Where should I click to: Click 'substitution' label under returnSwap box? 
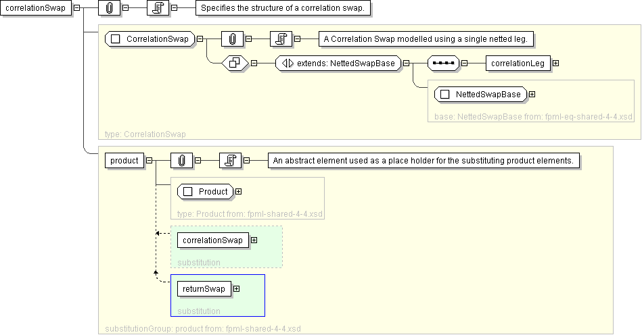click(x=199, y=311)
